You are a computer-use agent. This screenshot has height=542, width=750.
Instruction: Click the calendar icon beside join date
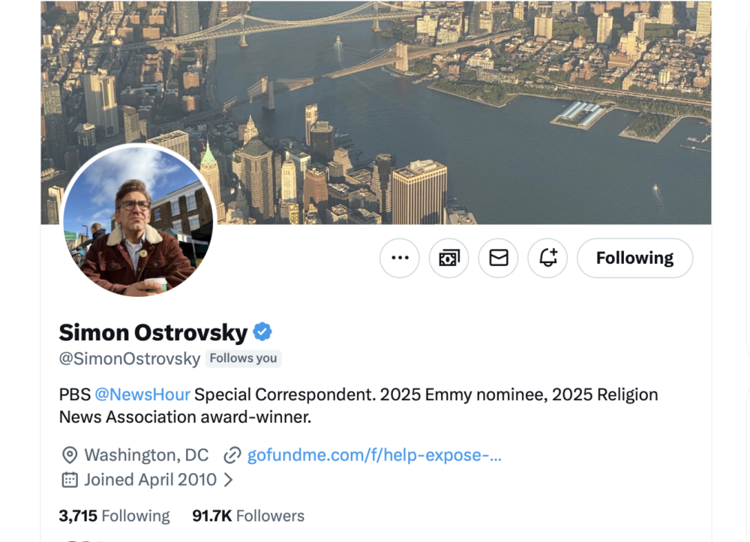tap(70, 480)
